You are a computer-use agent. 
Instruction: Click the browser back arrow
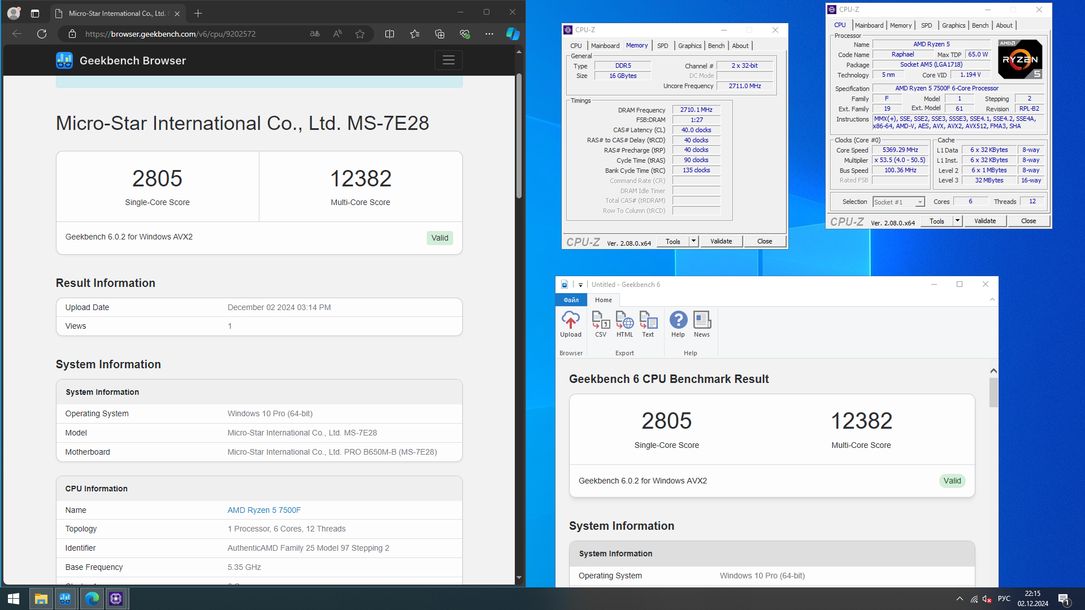tap(17, 34)
